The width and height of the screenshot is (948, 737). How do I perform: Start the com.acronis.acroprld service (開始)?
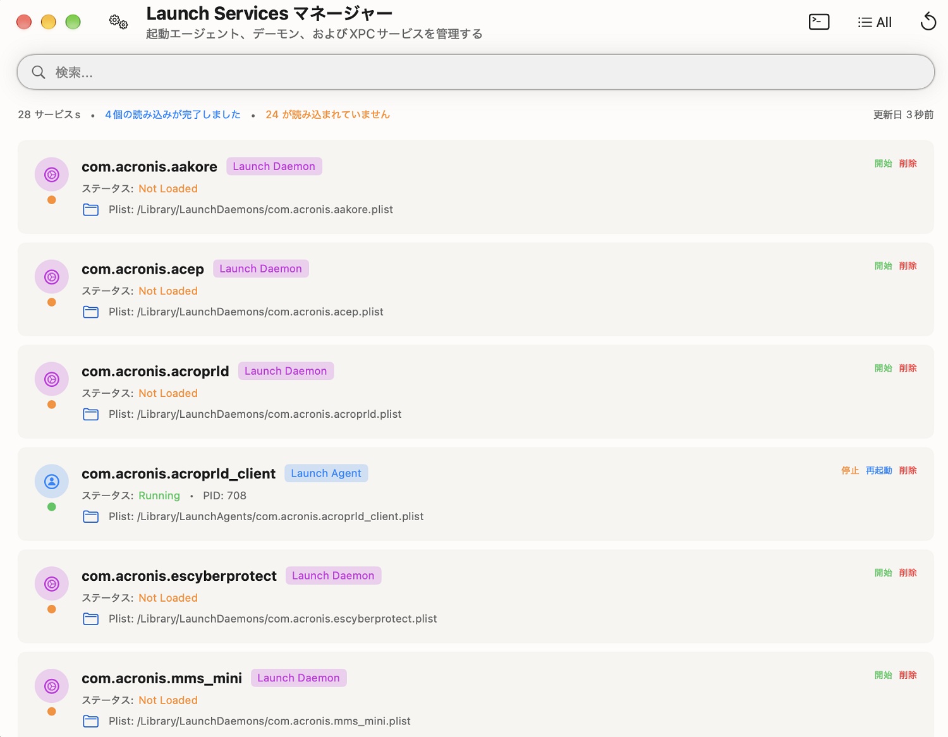[x=883, y=368]
